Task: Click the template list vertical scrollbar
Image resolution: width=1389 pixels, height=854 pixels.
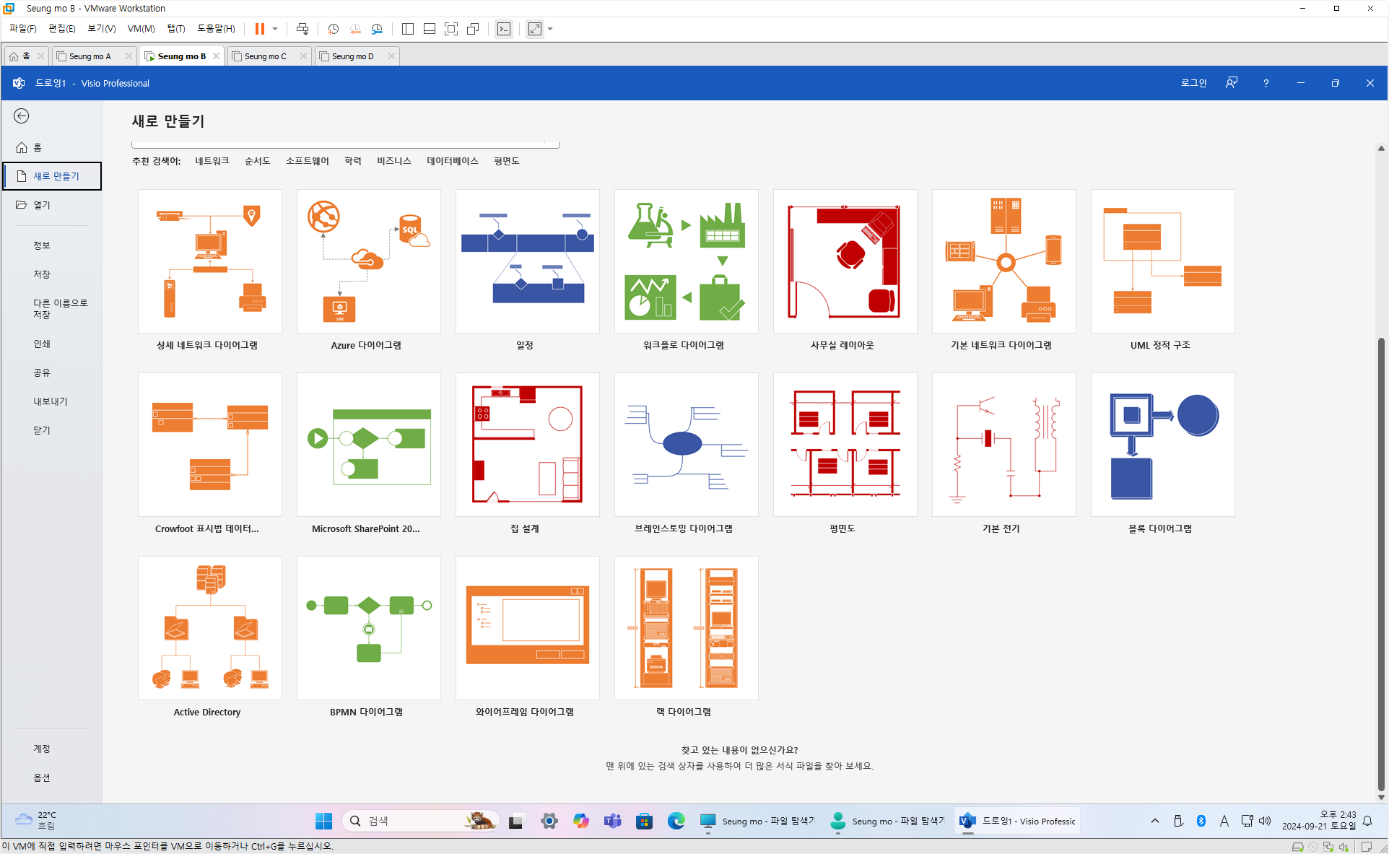Action: click(x=1381, y=565)
